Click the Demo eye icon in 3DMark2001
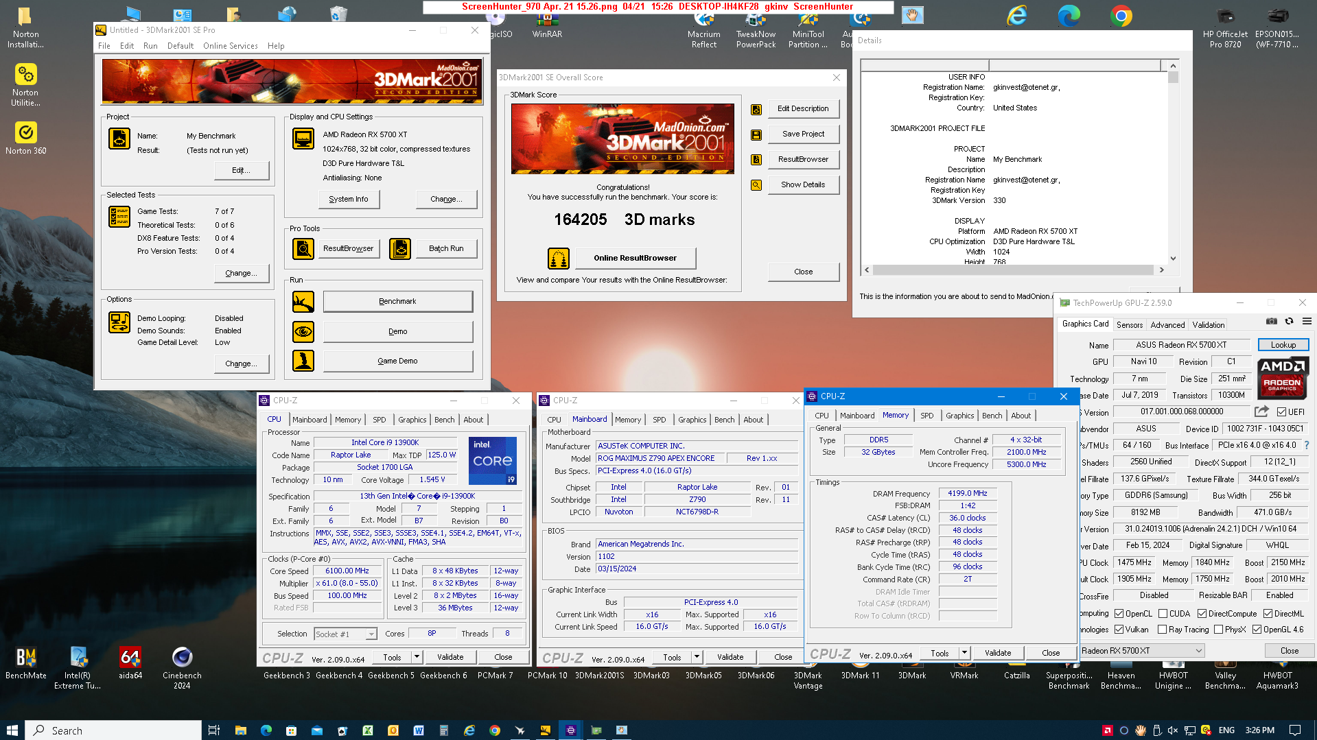 (303, 332)
